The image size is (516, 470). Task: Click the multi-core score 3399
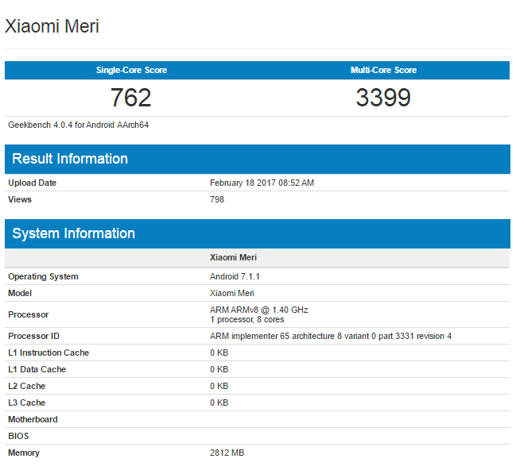pos(383,98)
